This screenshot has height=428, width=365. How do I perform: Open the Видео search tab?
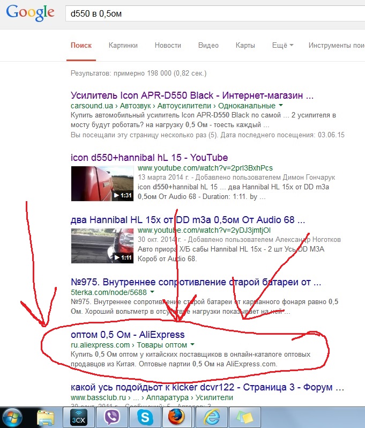coord(208,46)
